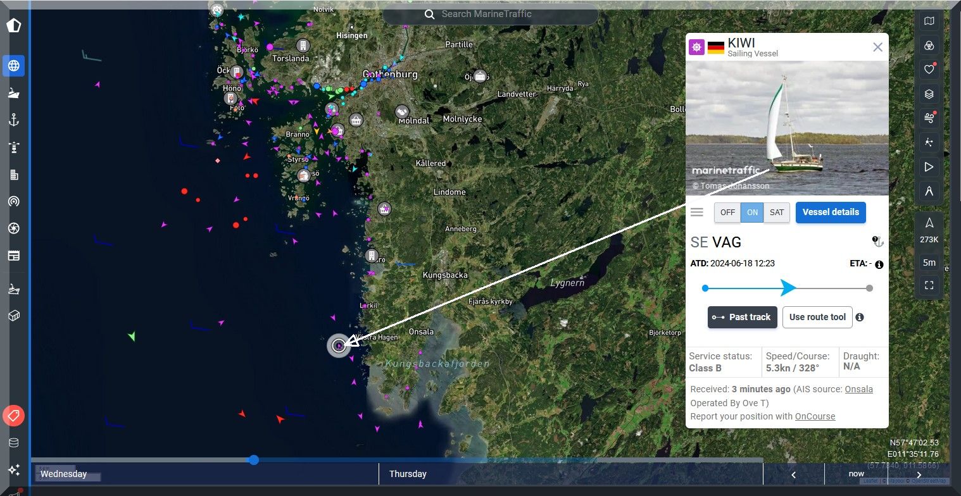Switch track toggle to SAT
This screenshot has width=961, height=496.
(x=777, y=213)
